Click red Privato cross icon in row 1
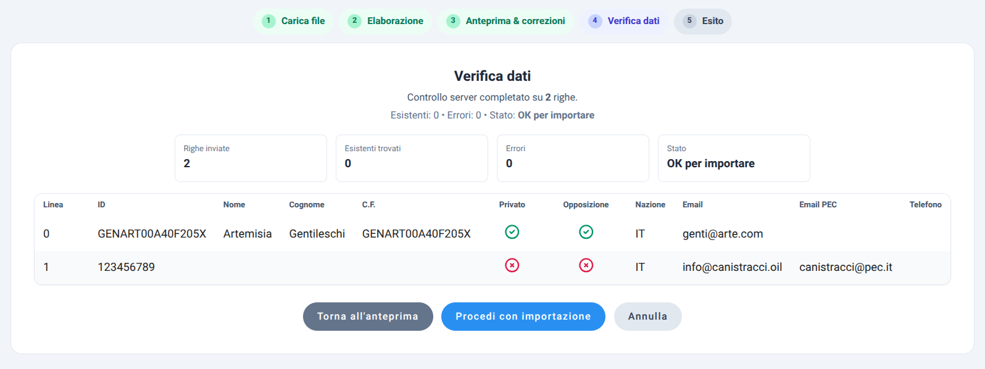The height and width of the screenshot is (369, 985). pyautogui.click(x=512, y=265)
